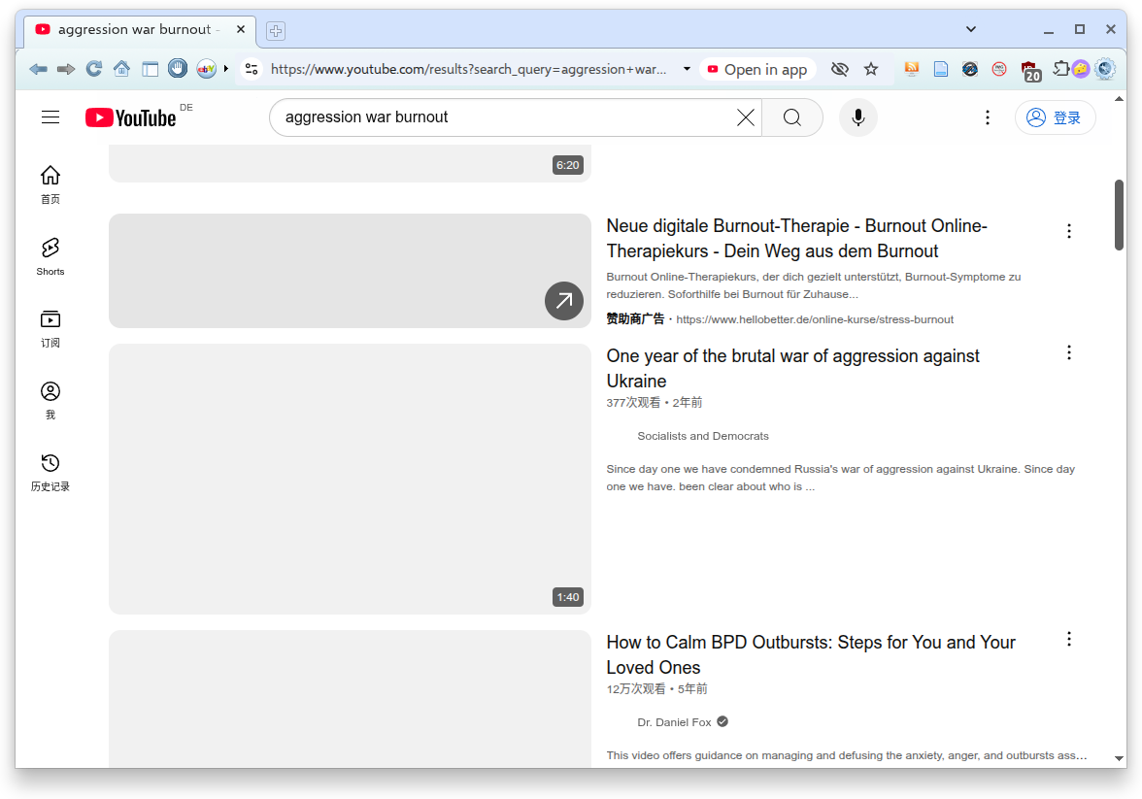Image resolution: width=1142 pixels, height=799 pixels.
Task: Go to Home in sidebar
Action: 50,184
